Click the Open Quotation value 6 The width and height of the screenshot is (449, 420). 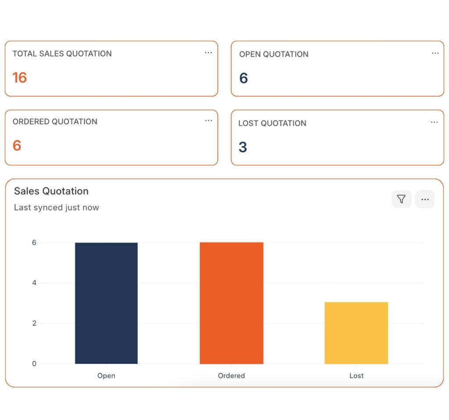242,78
